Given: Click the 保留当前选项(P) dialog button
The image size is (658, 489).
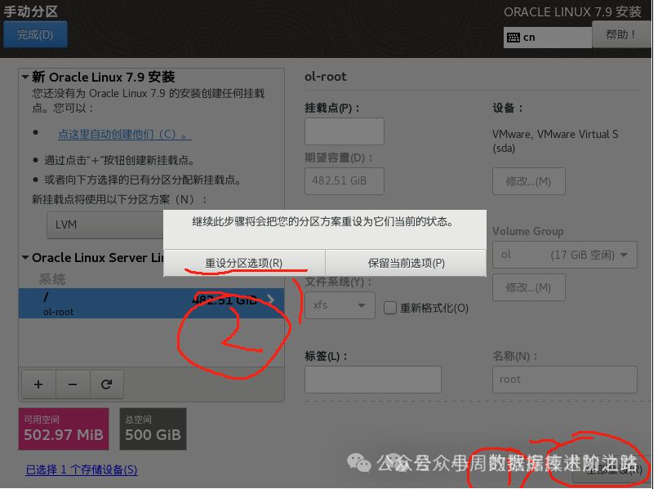Looking at the screenshot, I should pos(406,263).
